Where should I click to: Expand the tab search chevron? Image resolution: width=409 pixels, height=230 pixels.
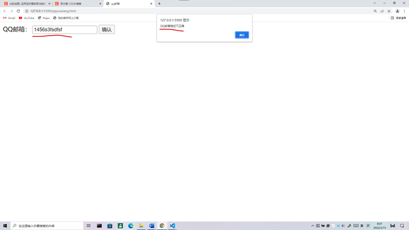pyautogui.click(x=374, y=3)
